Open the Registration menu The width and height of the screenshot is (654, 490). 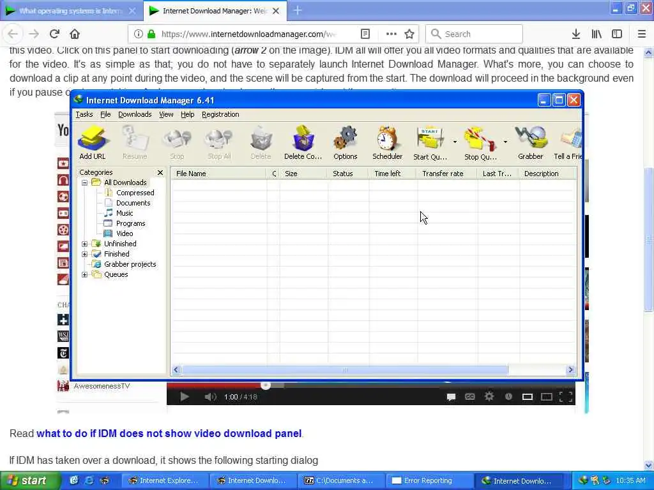pyautogui.click(x=220, y=114)
